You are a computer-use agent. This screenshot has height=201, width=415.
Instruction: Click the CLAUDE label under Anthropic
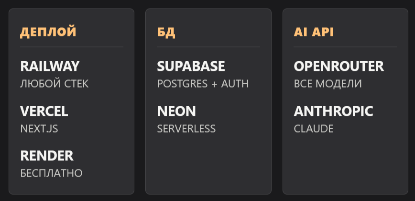click(314, 129)
